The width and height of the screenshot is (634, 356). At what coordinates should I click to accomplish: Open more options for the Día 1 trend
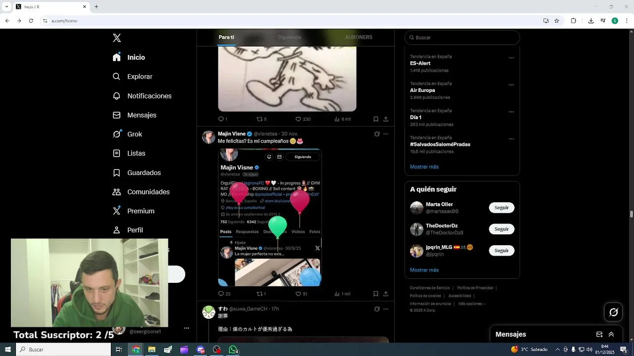(x=511, y=112)
